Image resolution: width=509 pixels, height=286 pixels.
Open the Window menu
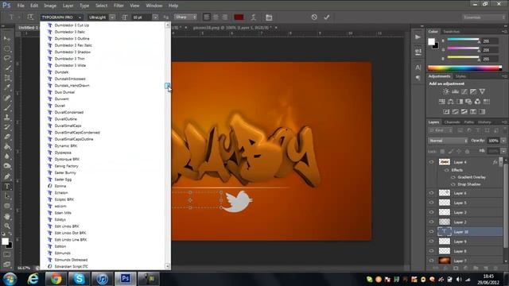tap(153, 6)
